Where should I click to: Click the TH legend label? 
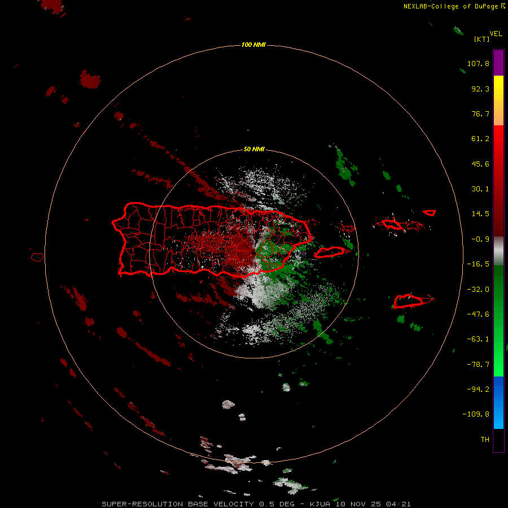pos(485,439)
